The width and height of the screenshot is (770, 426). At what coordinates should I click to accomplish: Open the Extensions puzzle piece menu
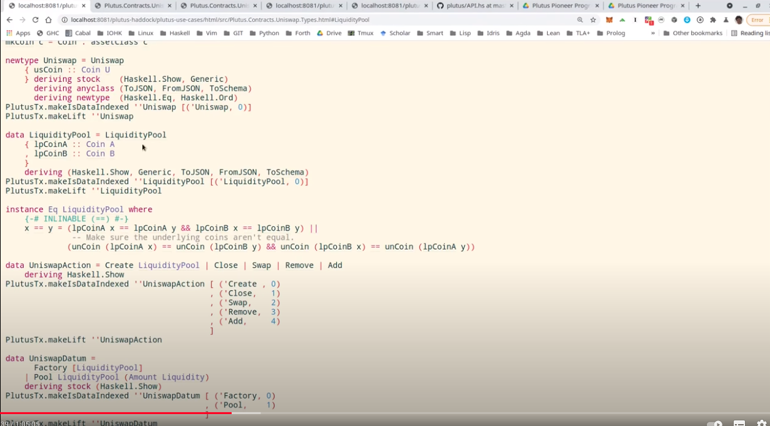click(713, 20)
